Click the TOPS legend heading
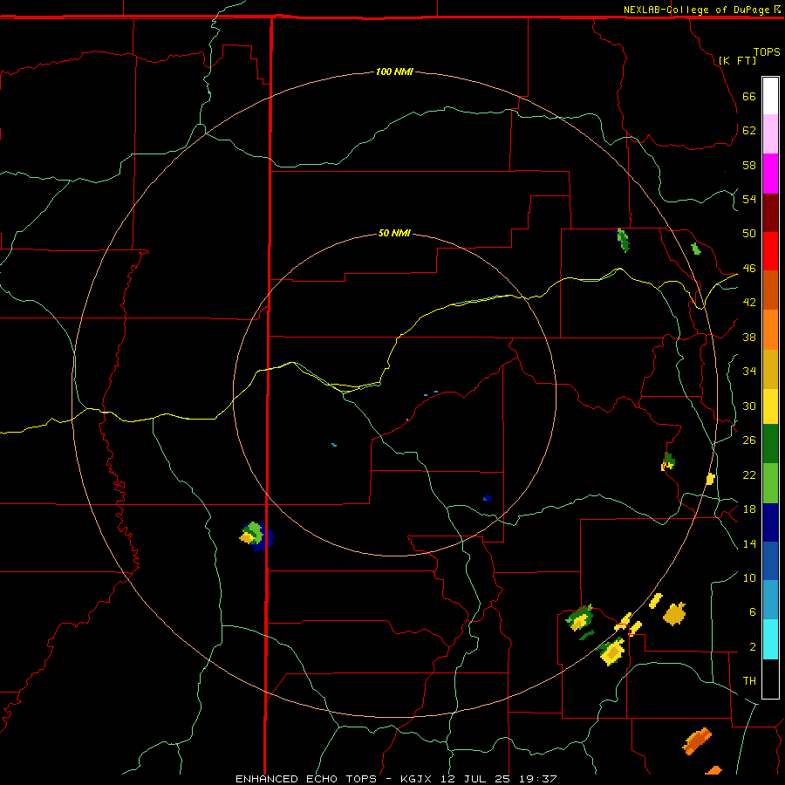The image size is (785, 785). (x=767, y=52)
